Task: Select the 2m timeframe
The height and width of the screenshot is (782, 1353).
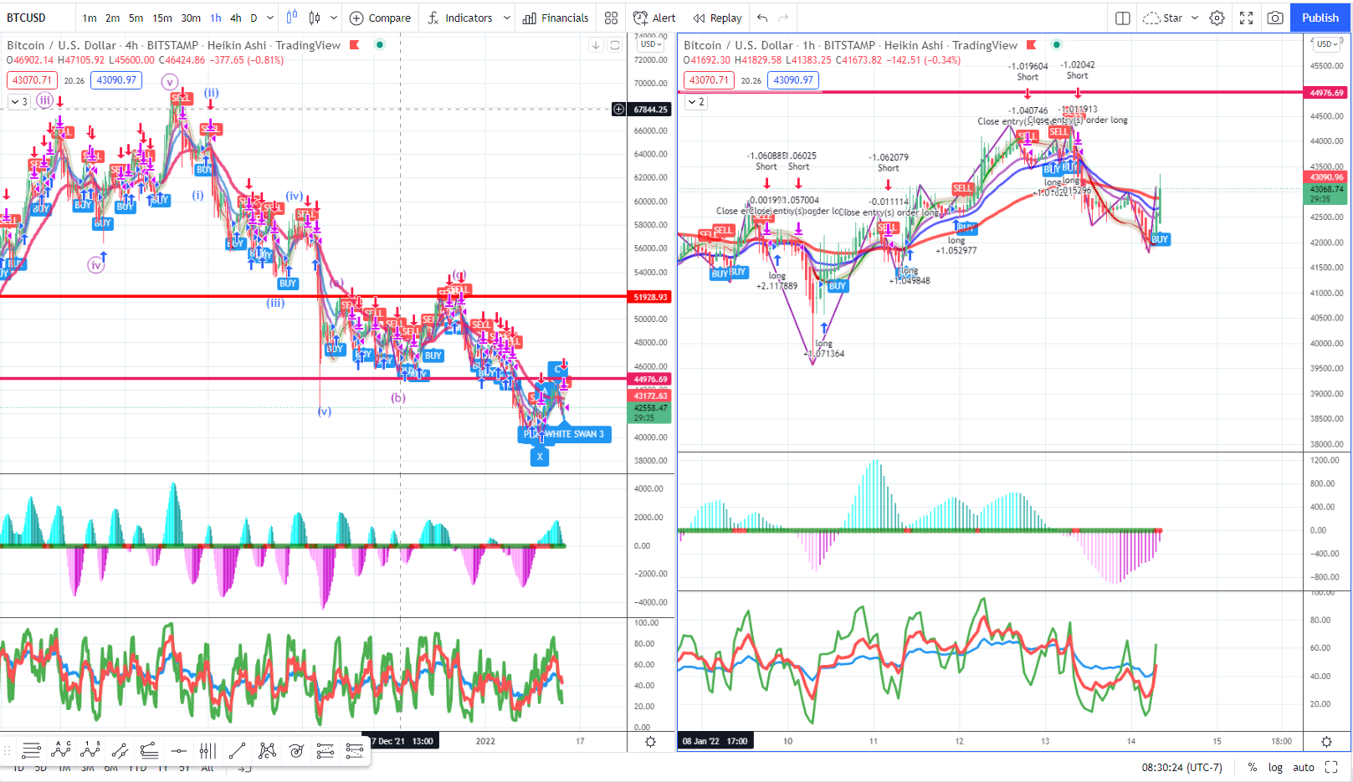Action: coord(113,18)
